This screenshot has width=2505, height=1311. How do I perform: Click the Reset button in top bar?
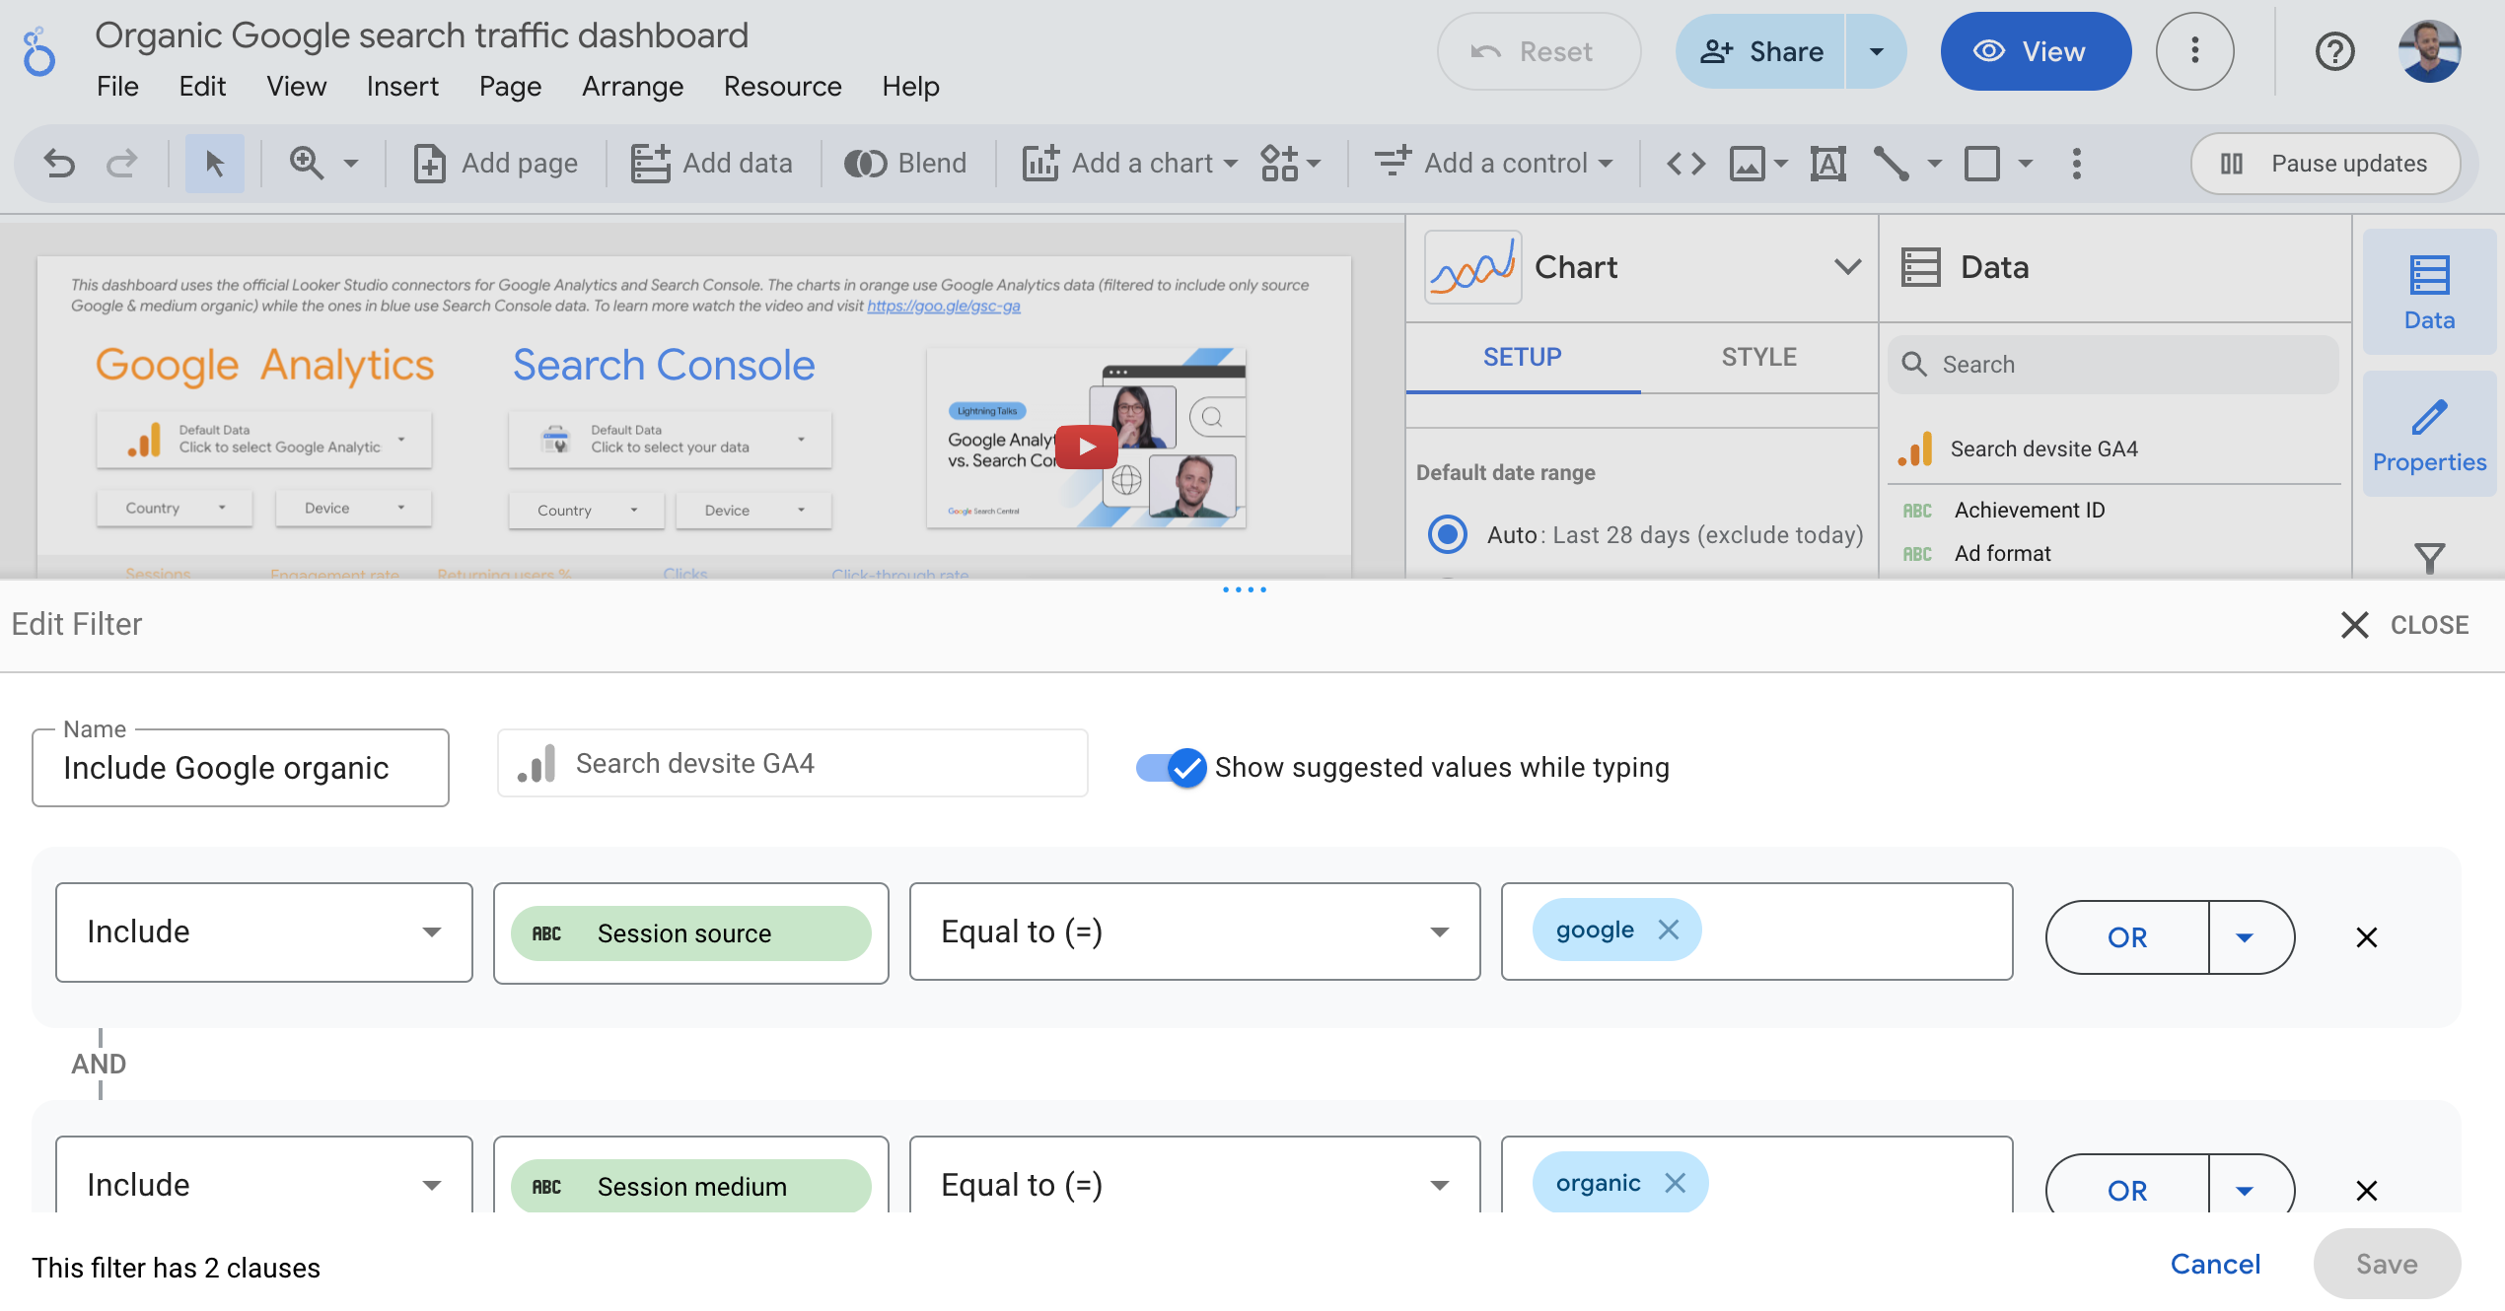[1523, 49]
